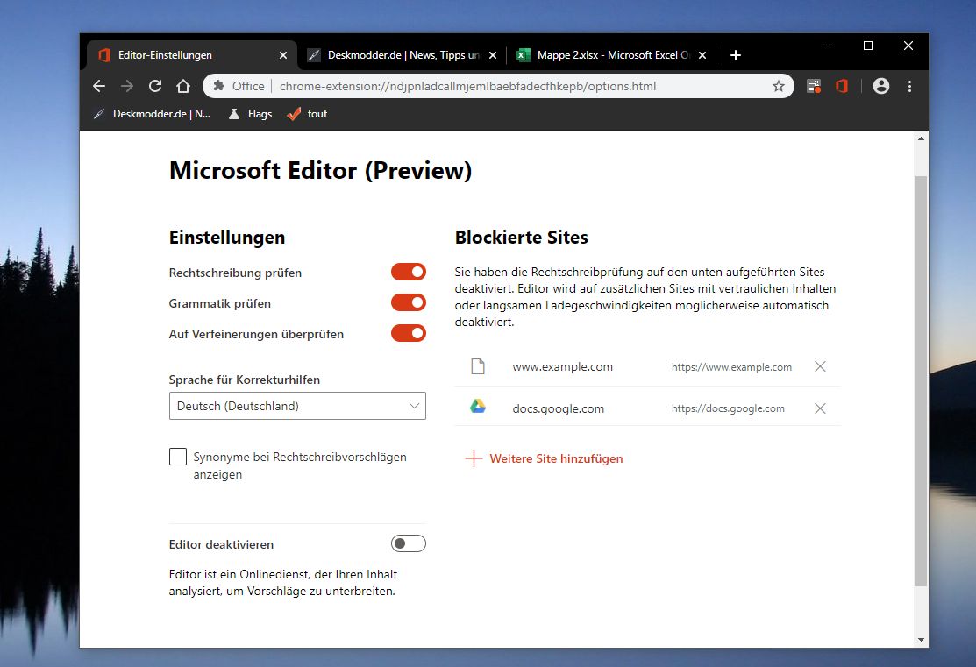Open the Chrome profile avatar
Screen dimensions: 976x667
tap(880, 86)
